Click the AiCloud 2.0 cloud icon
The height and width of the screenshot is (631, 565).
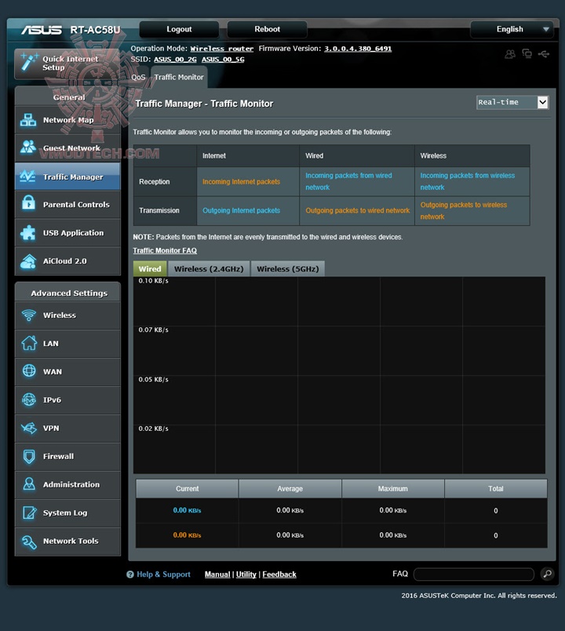coord(28,261)
